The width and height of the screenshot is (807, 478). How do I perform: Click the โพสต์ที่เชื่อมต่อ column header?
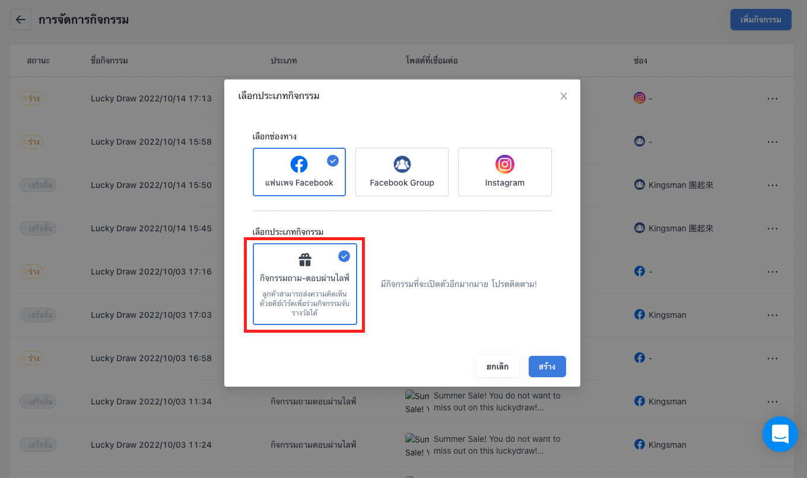click(x=431, y=60)
